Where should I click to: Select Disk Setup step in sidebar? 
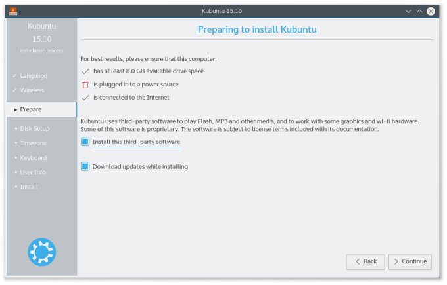point(35,128)
